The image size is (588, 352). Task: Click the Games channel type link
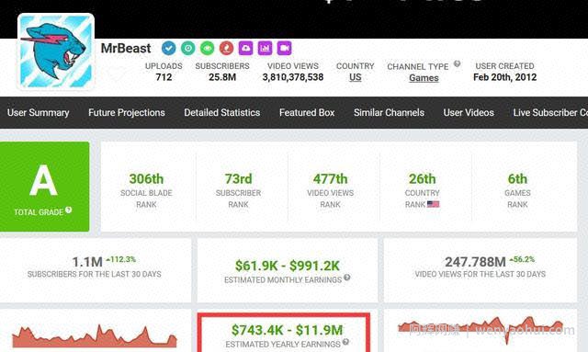(x=424, y=78)
